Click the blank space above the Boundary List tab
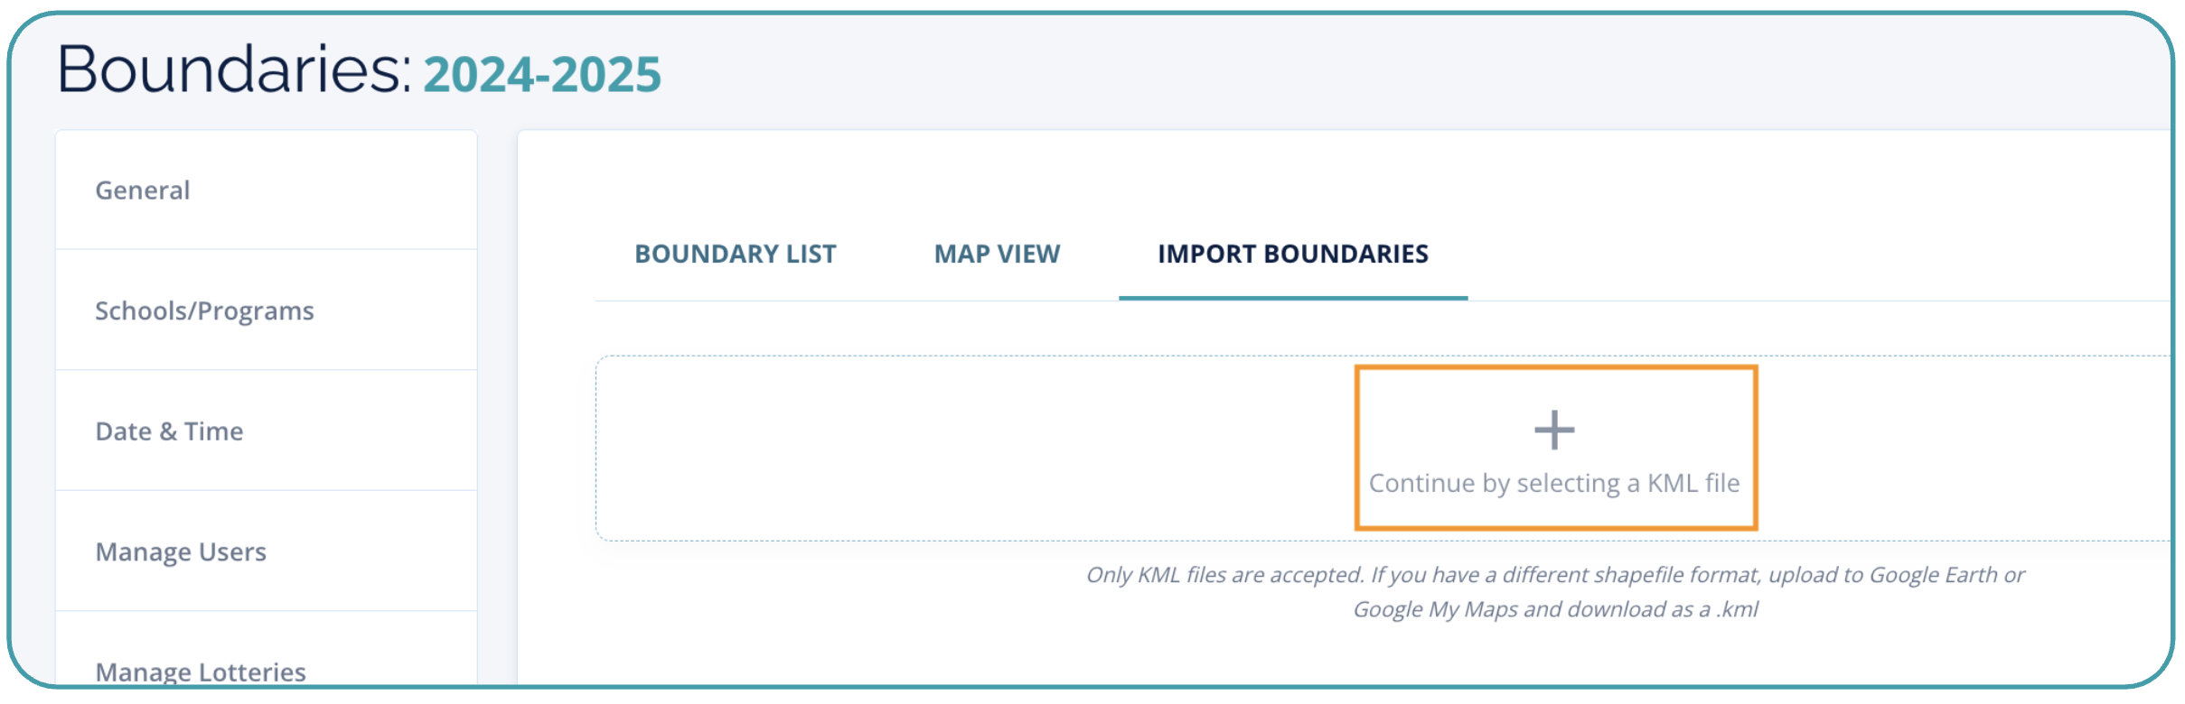Screen dimensions: 2185x704 [735, 181]
